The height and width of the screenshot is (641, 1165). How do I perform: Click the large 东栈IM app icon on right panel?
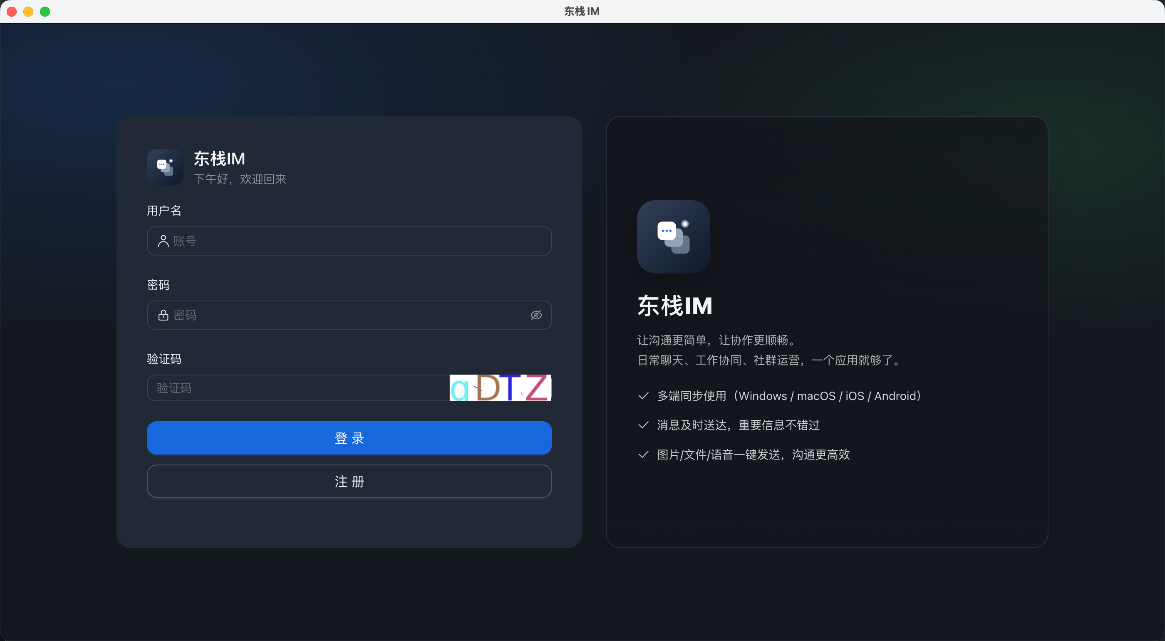(673, 236)
